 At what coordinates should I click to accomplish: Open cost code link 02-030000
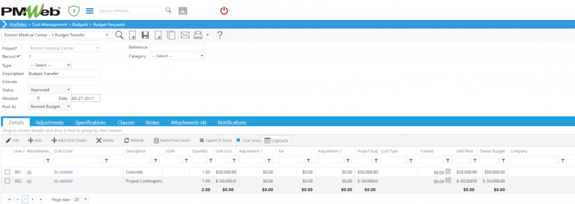pyautogui.click(x=63, y=172)
